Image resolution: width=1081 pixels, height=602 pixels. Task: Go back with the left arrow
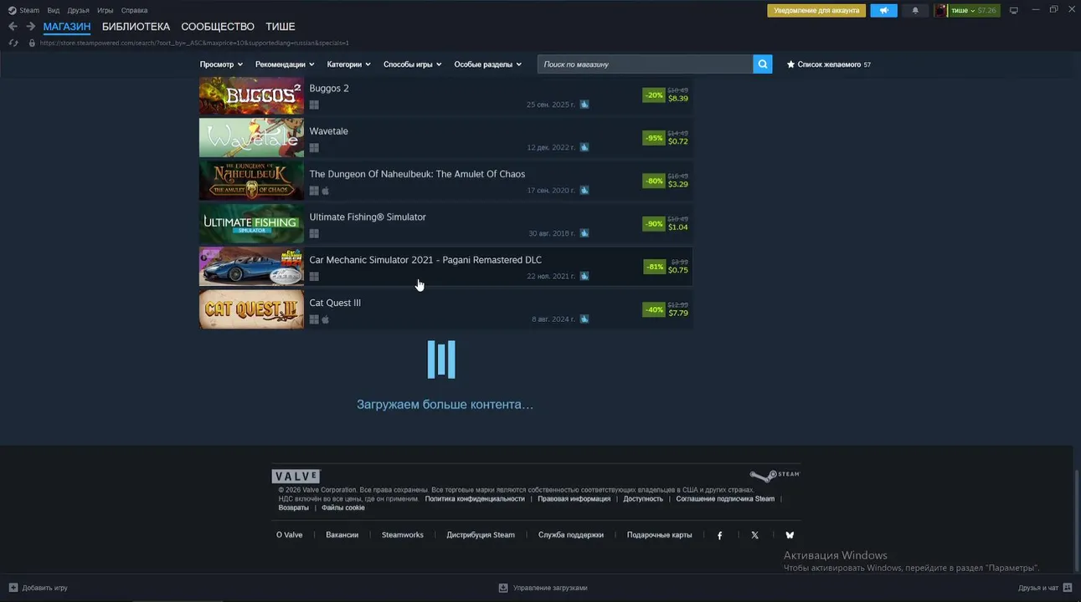(x=13, y=27)
